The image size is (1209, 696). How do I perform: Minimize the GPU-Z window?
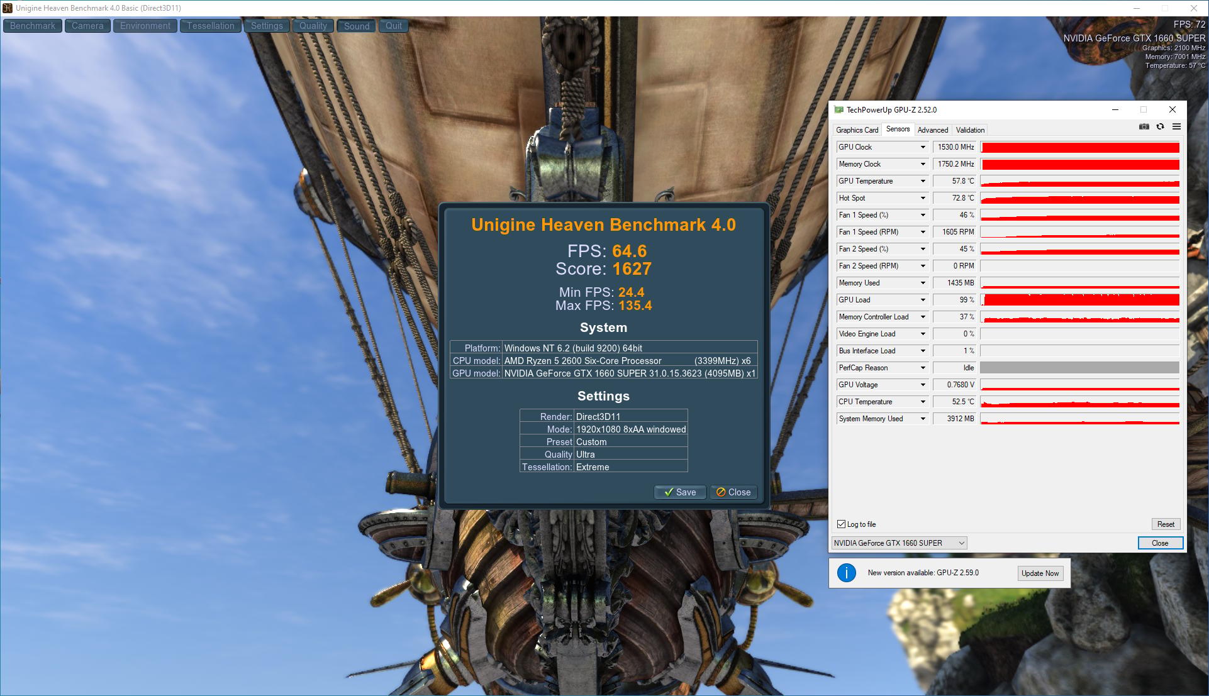click(1115, 109)
